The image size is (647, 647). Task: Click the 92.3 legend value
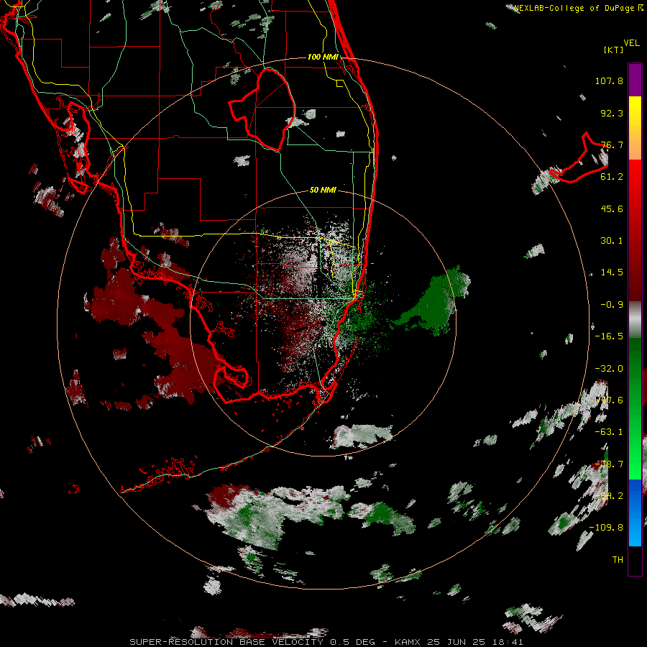point(612,113)
